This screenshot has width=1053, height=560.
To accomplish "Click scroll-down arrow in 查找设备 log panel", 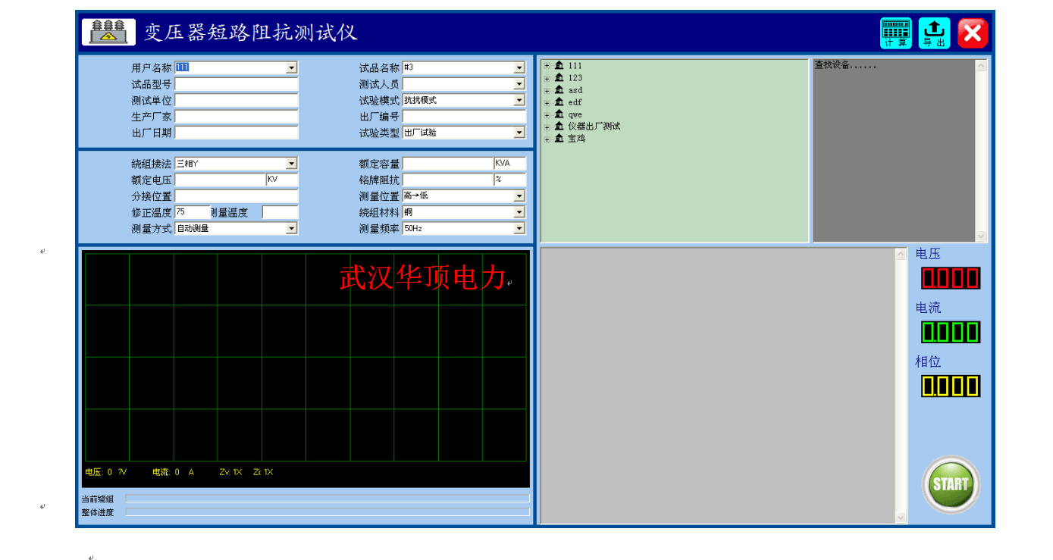I will tap(982, 236).
